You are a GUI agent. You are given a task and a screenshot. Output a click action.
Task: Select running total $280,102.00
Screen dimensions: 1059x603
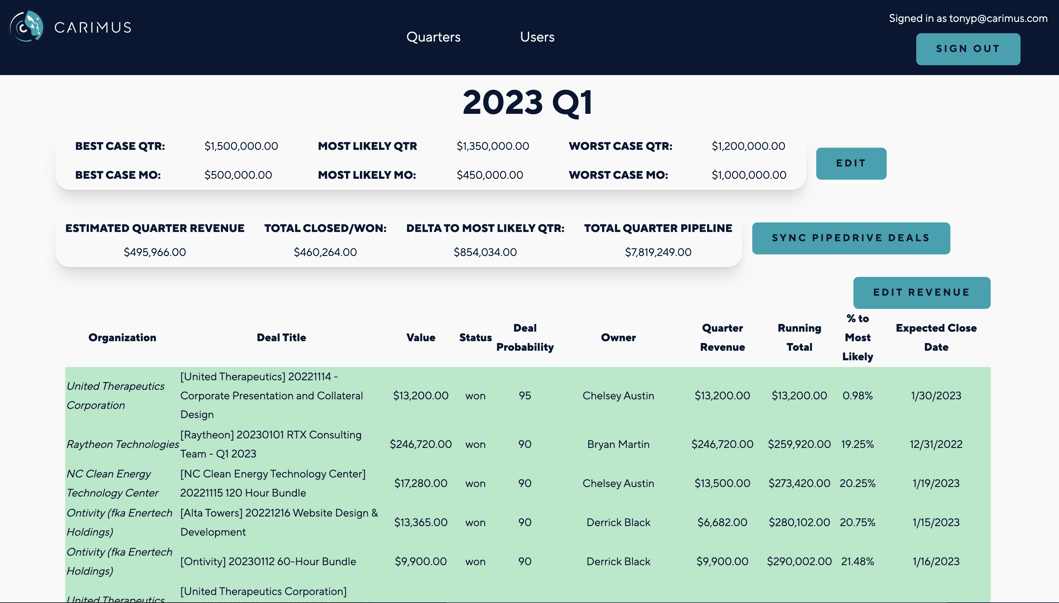[x=799, y=522]
